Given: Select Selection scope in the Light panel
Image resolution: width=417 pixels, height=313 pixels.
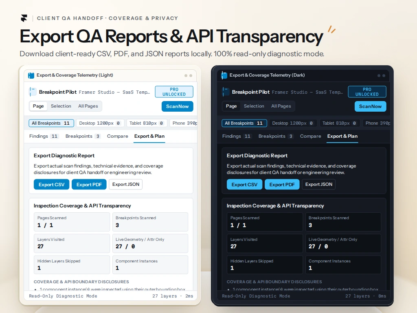Looking at the screenshot, I should coord(61,106).
